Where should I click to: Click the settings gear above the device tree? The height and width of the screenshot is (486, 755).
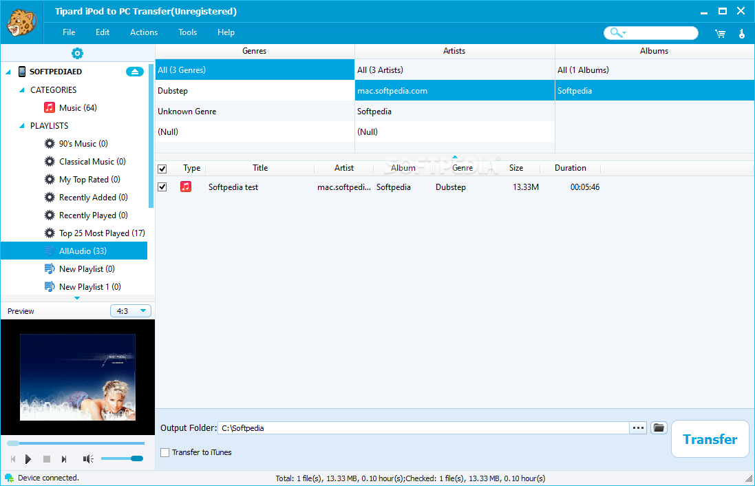point(77,53)
